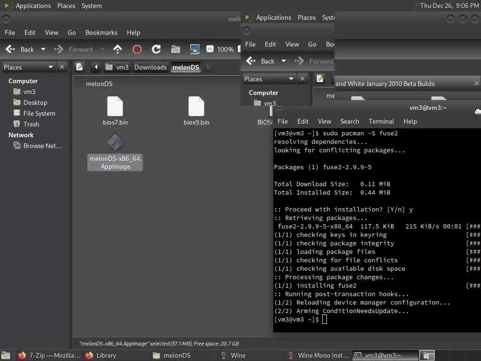The width and height of the screenshot is (481, 361).
Task: Select the melonDS-x86_64.AppImage file icon
Action: (x=115, y=142)
